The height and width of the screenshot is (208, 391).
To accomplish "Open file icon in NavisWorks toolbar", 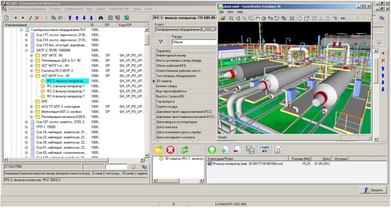I will tap(223, 18).
